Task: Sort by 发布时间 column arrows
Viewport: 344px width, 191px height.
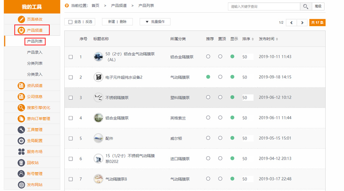Action: coord(277,39)
